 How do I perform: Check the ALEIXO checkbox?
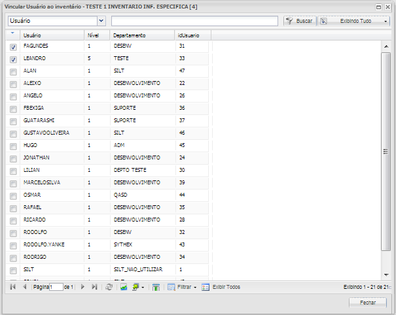click(x=13, y=84)
